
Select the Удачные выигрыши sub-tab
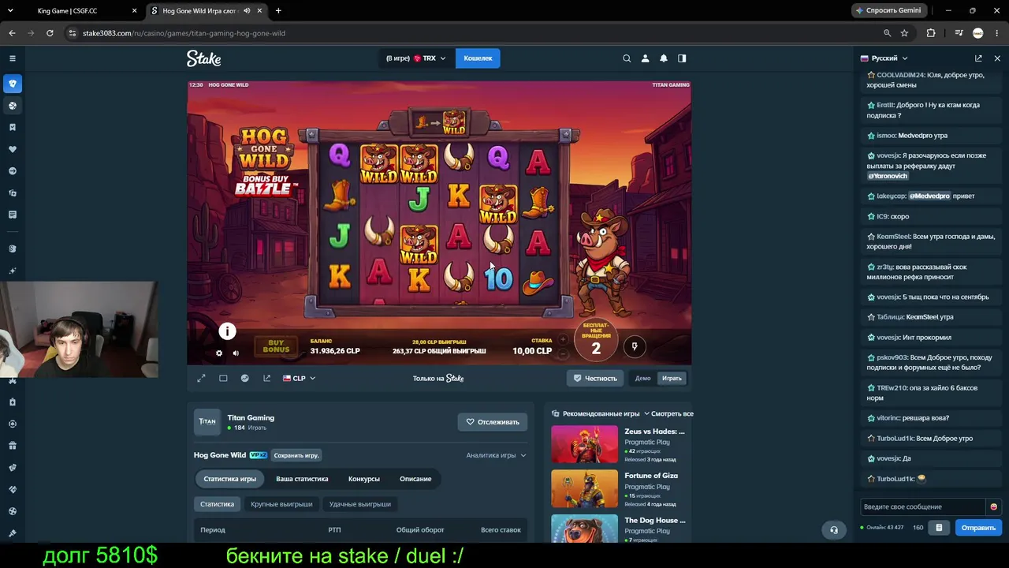[359, 504]
